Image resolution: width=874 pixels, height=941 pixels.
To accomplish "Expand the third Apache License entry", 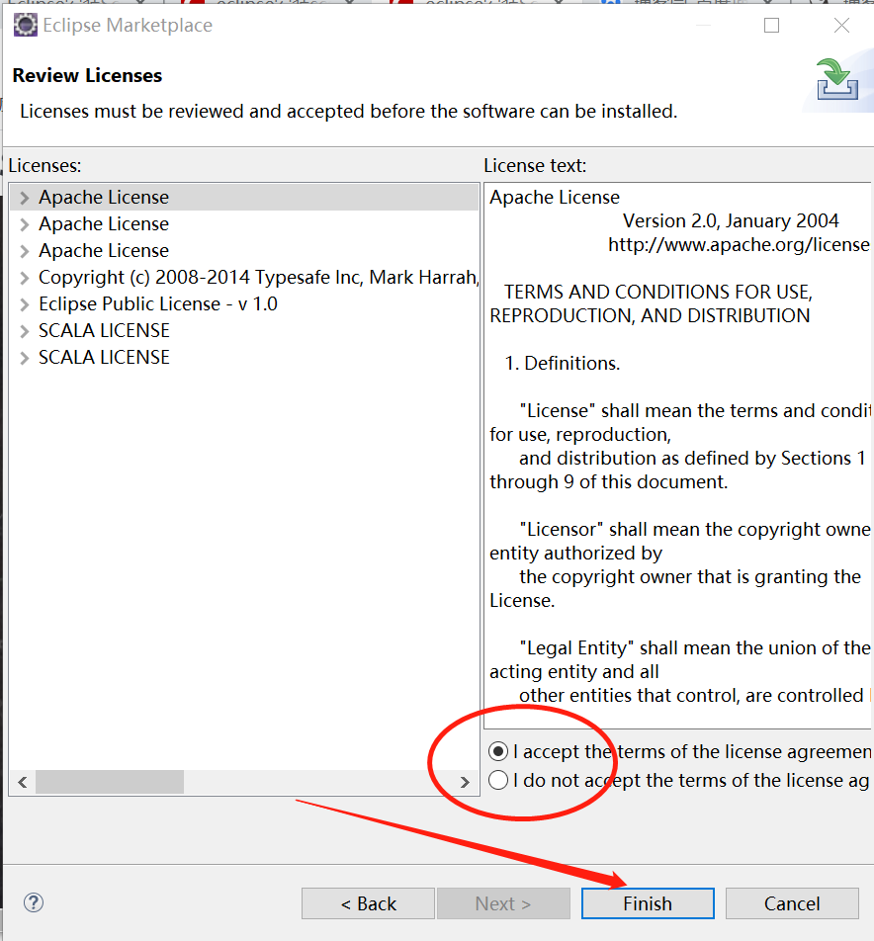I will [x=25, y=251].
